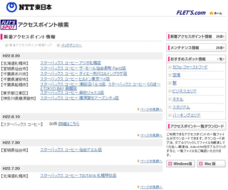This screenshot has width=228, height=190.
Task: Click the NTT East Japan logo
Action: (x=29, y=7)
